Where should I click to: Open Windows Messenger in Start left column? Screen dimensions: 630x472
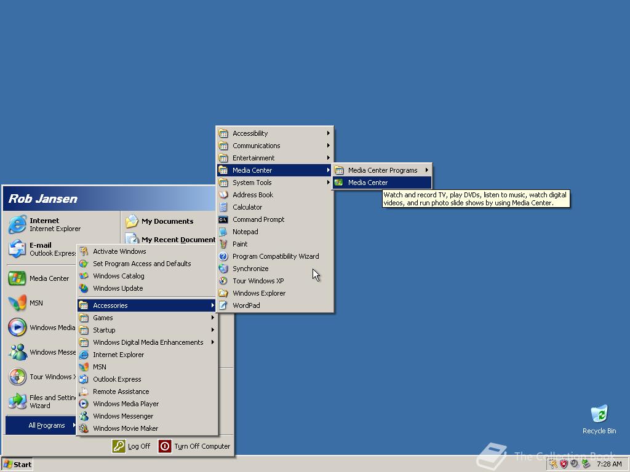[41, 352]
